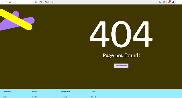
Task: Click the share page icon
Action: point(164,2)
